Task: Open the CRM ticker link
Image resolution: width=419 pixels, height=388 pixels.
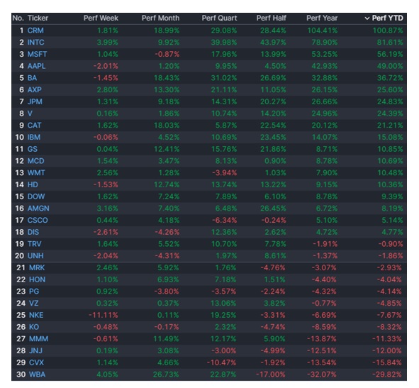Action: [35, 31]
